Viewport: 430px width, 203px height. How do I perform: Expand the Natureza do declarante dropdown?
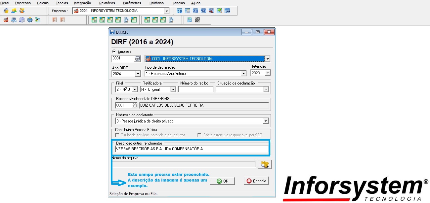(266, 121)
